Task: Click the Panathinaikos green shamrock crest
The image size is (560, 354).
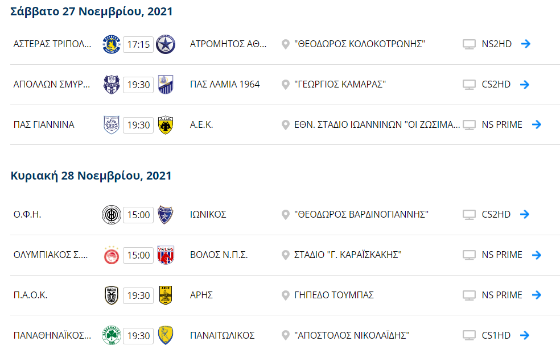Action: [x=110, y=335]
